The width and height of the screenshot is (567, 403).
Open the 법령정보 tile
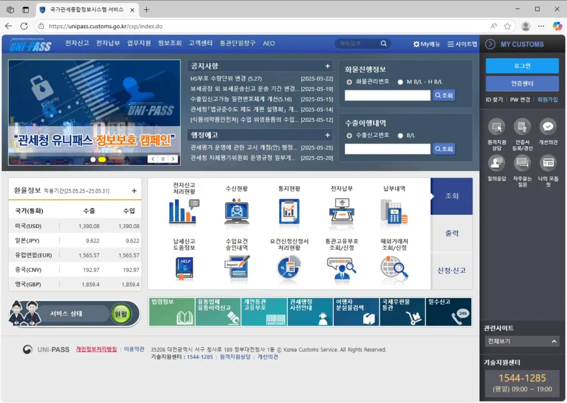pyautogui.click(x=172, y=312)
